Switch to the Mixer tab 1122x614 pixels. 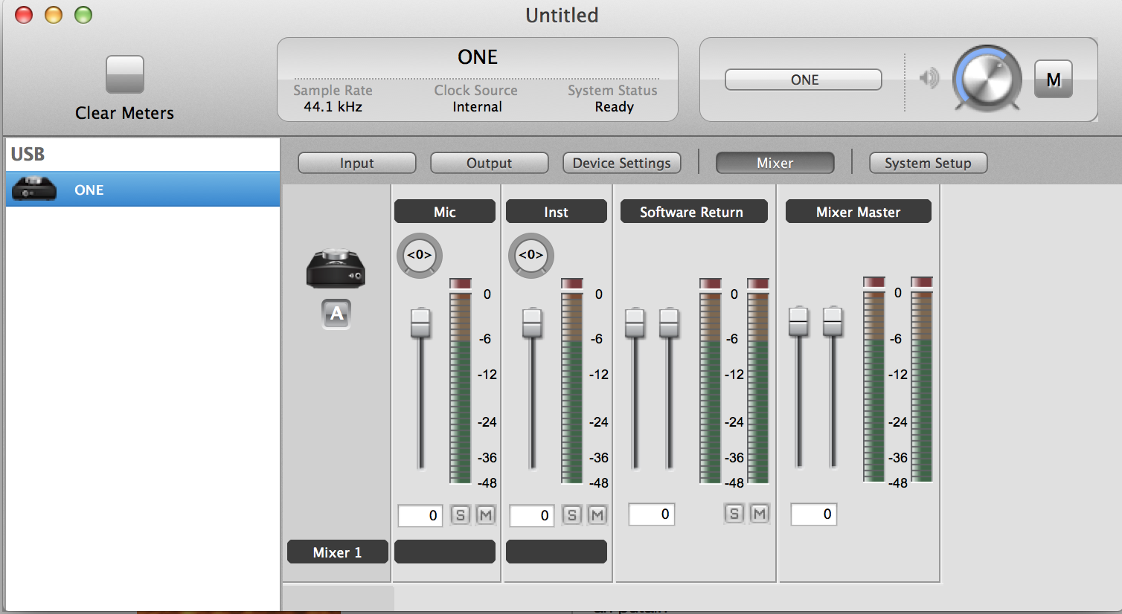[x=774, y=162]
